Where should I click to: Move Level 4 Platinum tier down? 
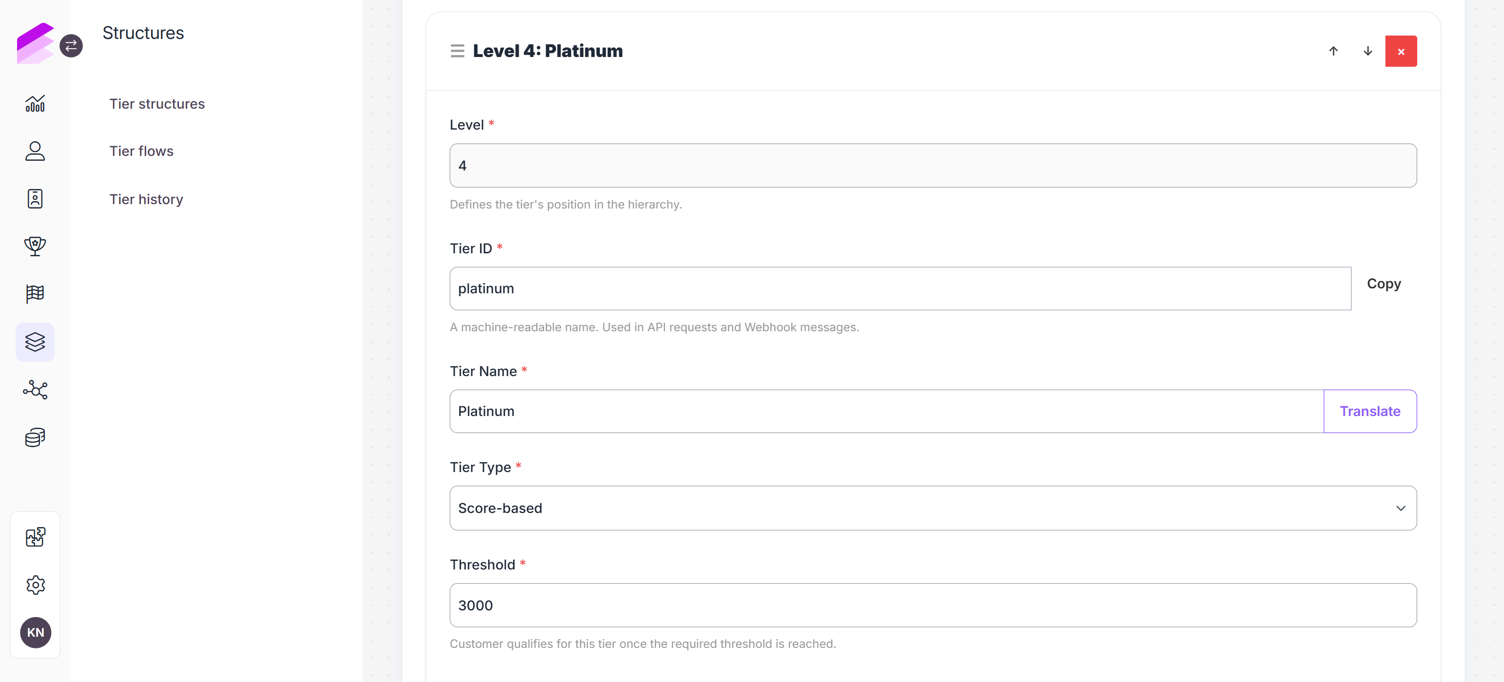[1368, 51]
